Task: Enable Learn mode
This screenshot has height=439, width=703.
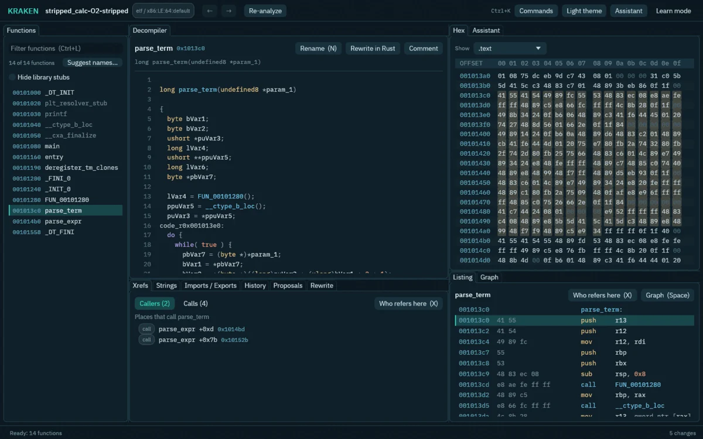Action: 673,11
